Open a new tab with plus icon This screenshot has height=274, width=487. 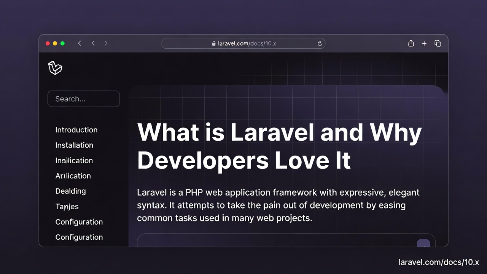point(424,43)
